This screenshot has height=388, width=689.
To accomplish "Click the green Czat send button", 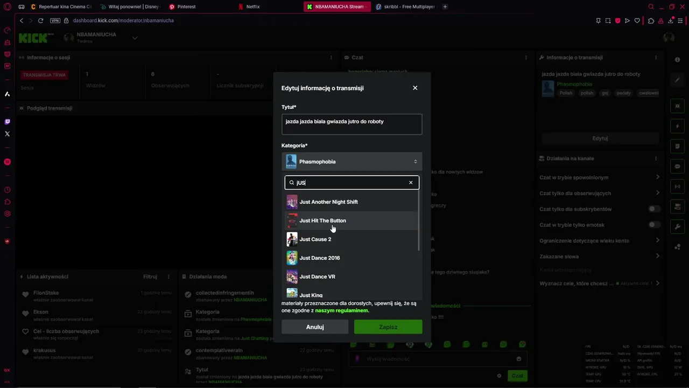I will pyautogui.click(x=517, y=376).
